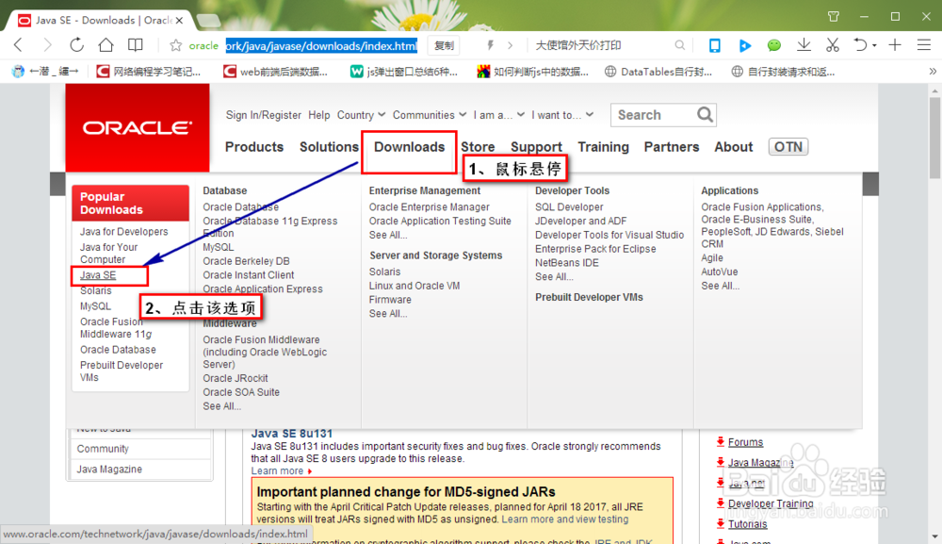Open Downloads menu
This screenshot has width=942, height=544.
[409, 147]
